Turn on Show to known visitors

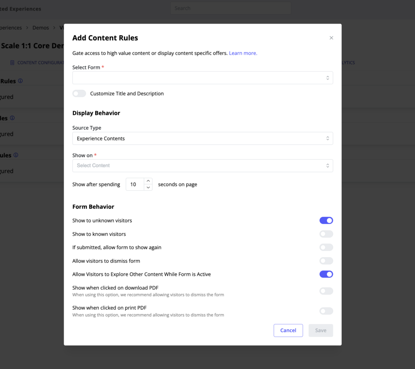326,234
